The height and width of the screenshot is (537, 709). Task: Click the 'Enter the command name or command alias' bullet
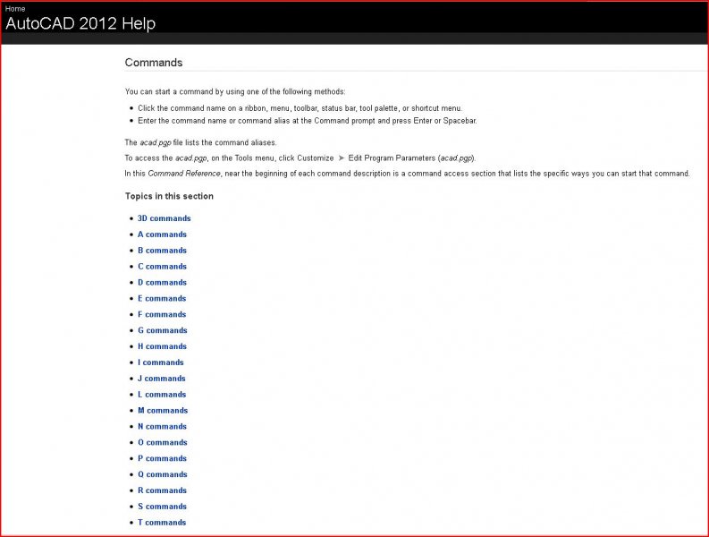[x=307, y=121]
